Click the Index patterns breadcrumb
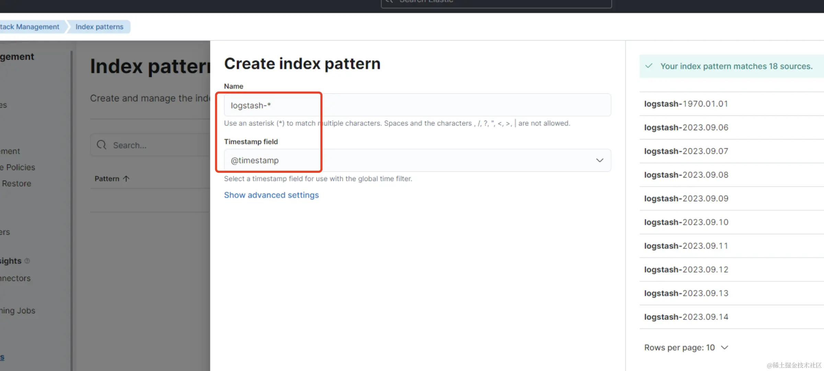The image size is (824, 371). pos(99,27)
